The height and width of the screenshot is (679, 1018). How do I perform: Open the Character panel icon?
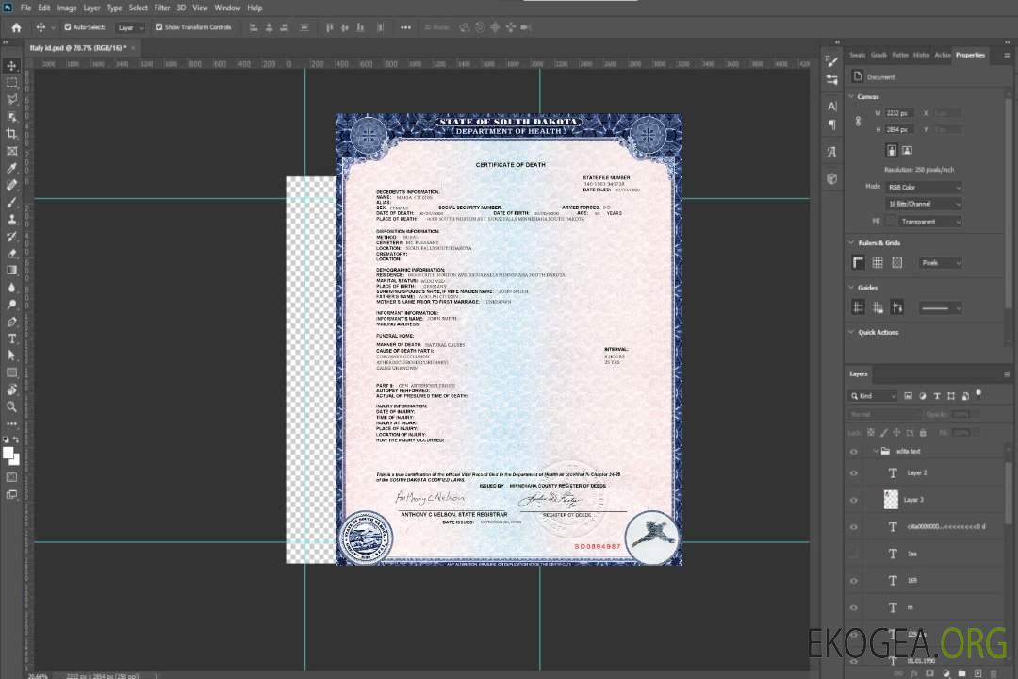832,107
